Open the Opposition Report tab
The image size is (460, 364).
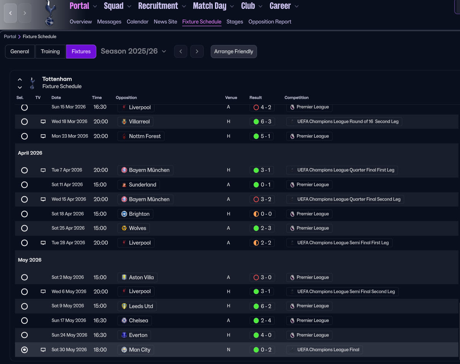click(x=270, y=22)
